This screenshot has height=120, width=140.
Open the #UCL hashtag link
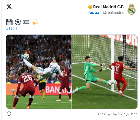pos(12,28)
